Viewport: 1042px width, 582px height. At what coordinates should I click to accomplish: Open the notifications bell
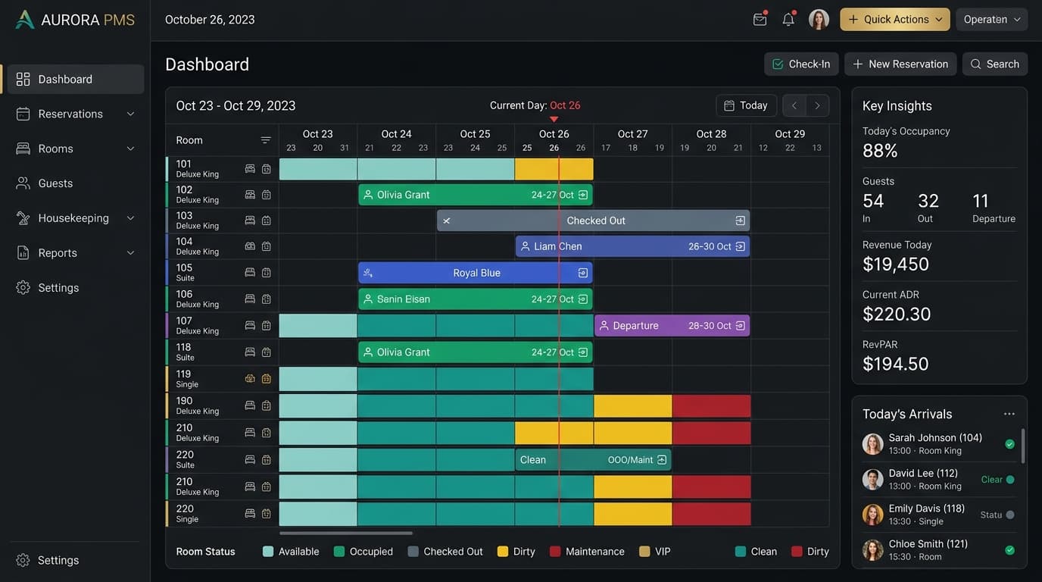click(788, 20)
